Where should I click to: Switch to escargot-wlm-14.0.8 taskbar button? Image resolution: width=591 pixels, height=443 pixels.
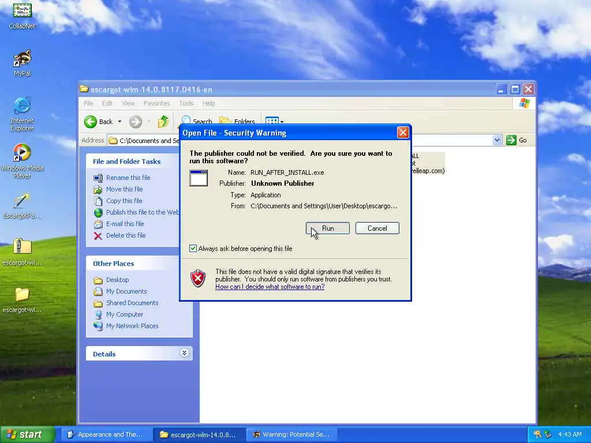coord(199,434)
